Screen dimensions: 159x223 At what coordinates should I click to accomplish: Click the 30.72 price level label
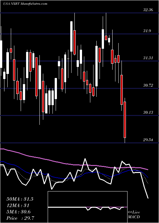pos(148,85)
